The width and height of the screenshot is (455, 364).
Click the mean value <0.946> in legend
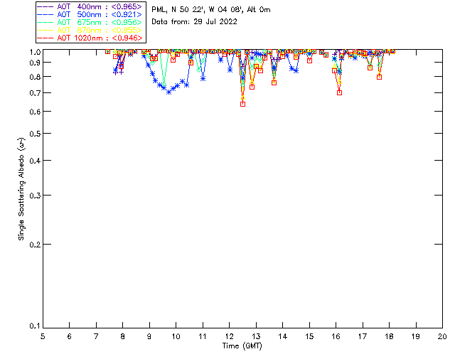click(127, 38)
